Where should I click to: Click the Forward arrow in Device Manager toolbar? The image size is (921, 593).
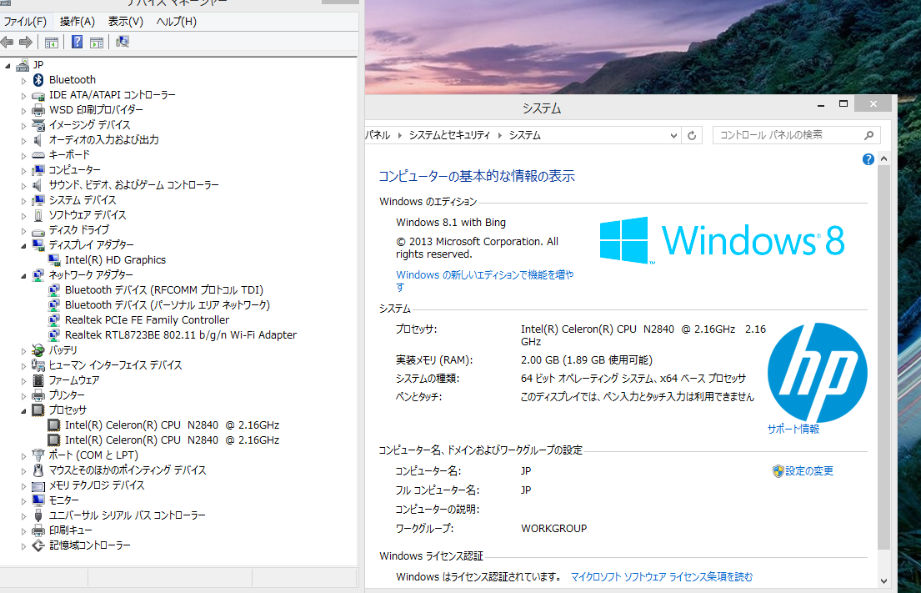25,42
